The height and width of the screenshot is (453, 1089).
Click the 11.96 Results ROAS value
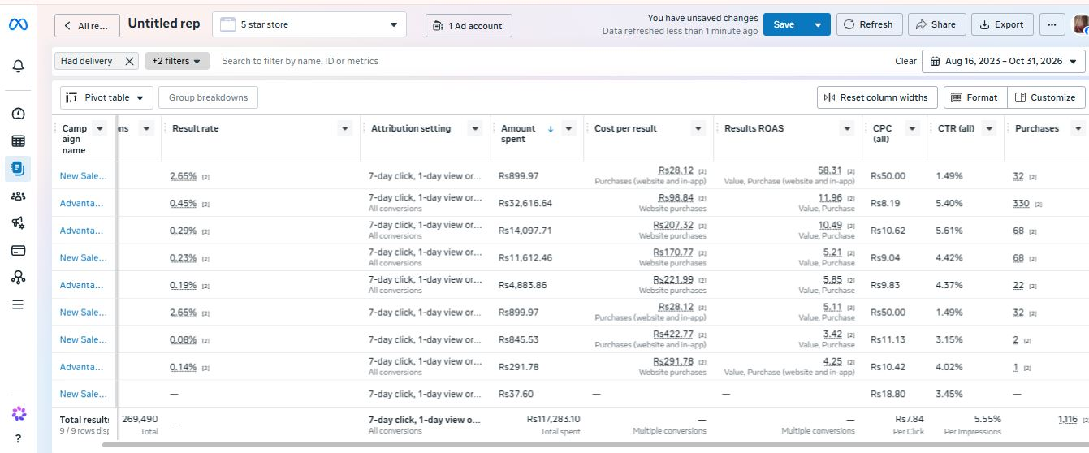[x=830, y=198]
